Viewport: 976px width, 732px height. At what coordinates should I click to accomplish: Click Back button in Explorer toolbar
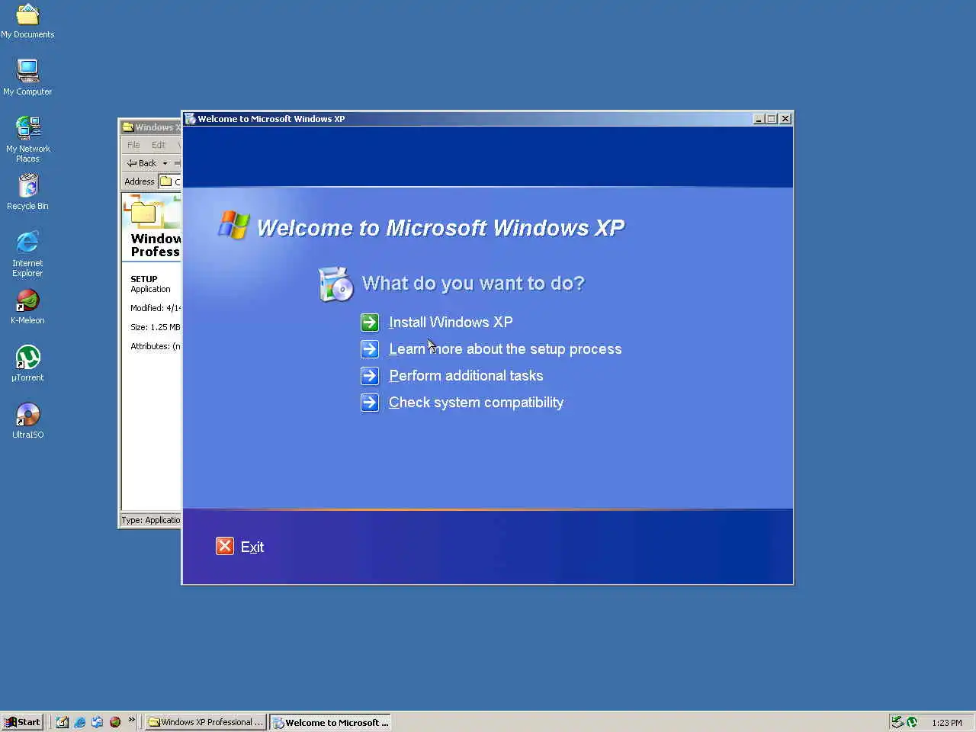coord(143,163)
